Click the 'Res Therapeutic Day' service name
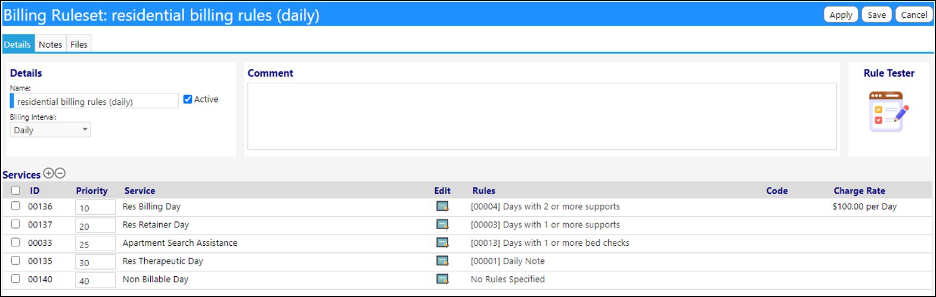936x297 pixels. (163, 261)
